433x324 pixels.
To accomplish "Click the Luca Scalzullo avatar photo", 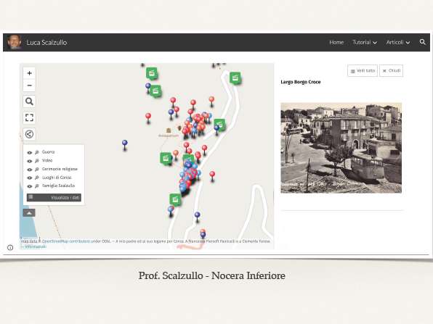I will point(15,42).
